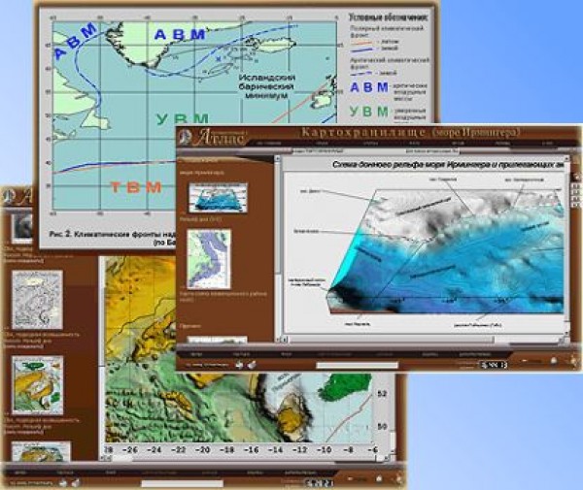
Task: Click the Картохранилище window title text
Action: 410,132
